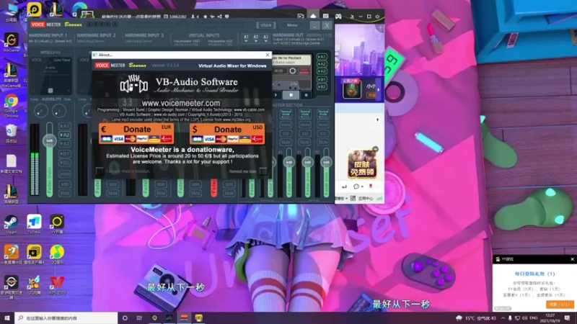The height and width of the screenshot is (324, 577).
Task: Select input device for Hardware Input 2
Action: click(91, 41)
